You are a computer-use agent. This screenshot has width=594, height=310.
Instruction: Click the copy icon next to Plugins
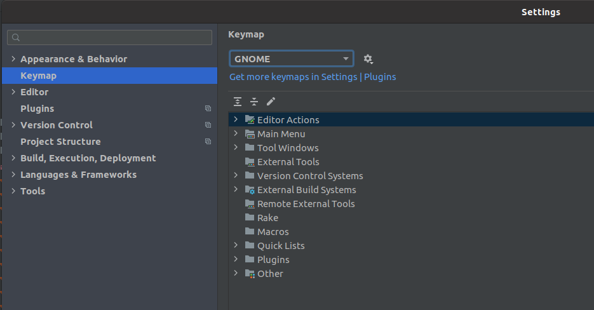tap(208, 109)
